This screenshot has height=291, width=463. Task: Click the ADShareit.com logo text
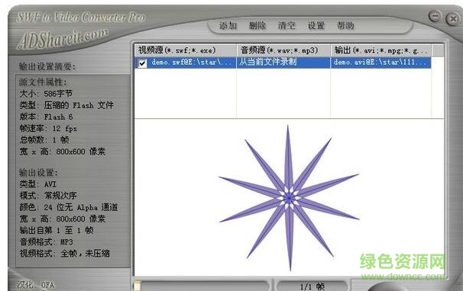(x=63, y=38)
